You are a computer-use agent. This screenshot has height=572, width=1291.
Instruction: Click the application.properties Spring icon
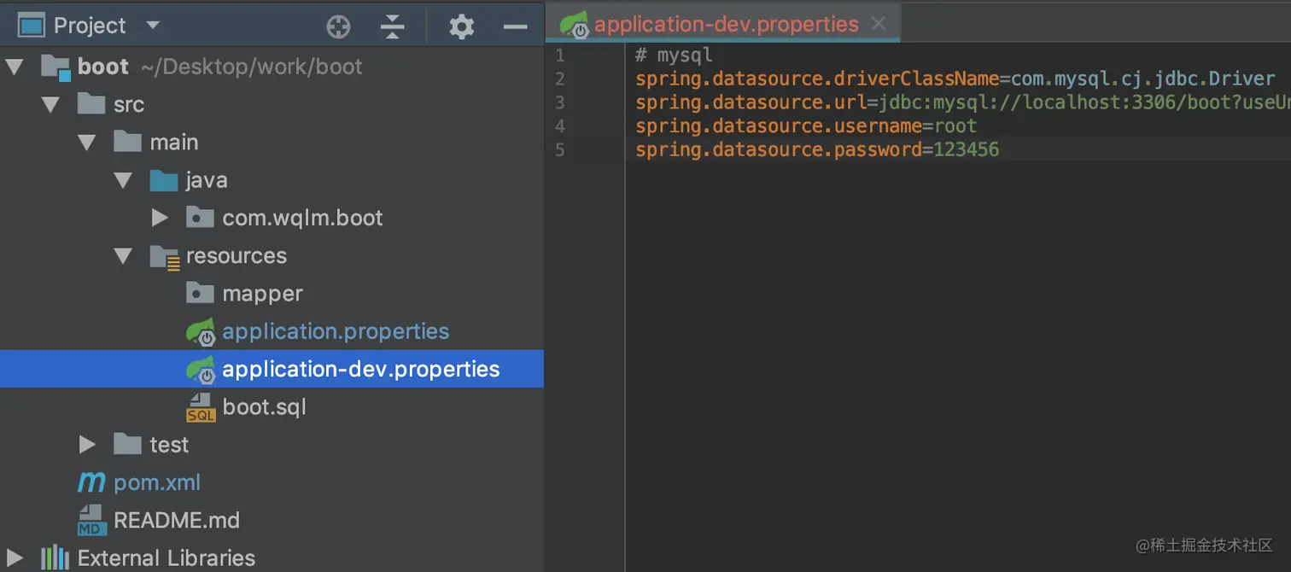(200, 331)
